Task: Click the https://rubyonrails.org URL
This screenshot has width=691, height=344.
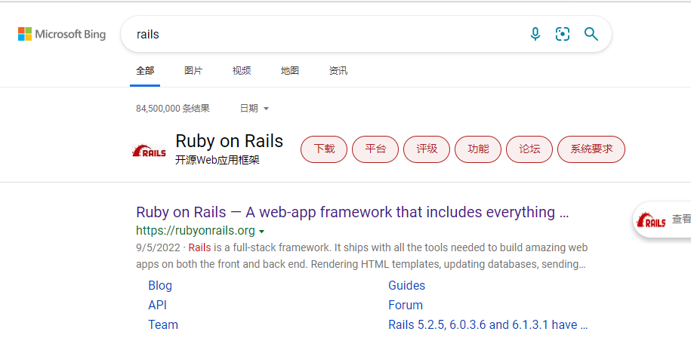Action: click(x=196, y=231)
